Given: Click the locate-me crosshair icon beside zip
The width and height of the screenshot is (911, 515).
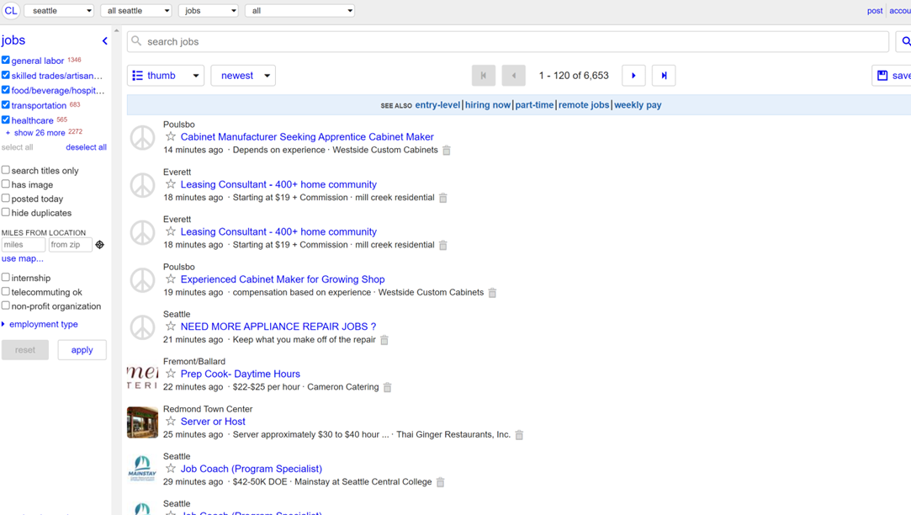Looking at the screenshot, I should click(100, 245).
